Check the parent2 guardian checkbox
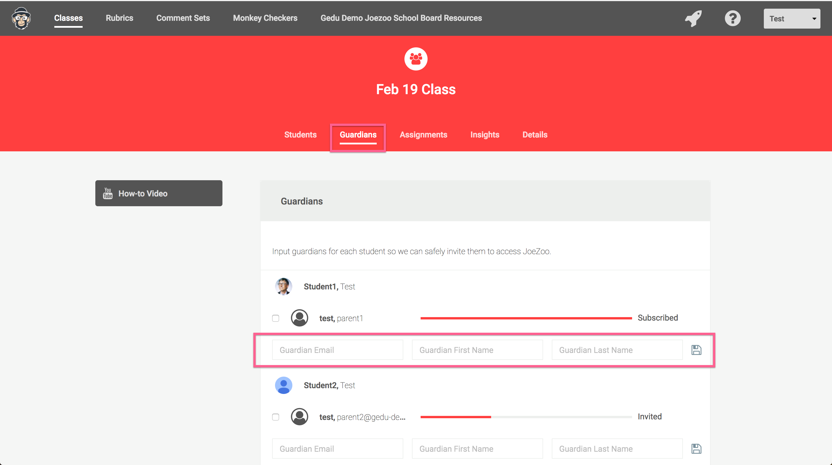Screen dimensions: 832x465 click(x=276, y=417)
